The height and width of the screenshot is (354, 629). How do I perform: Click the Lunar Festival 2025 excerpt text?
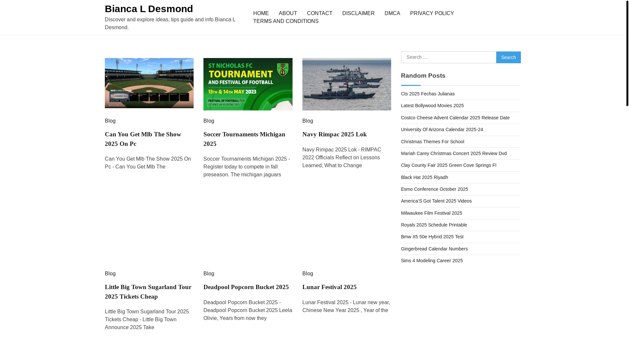pos(346,306)
